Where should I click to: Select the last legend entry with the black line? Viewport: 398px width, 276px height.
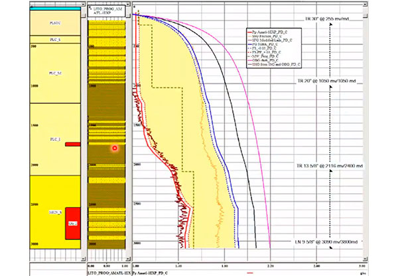273,65
